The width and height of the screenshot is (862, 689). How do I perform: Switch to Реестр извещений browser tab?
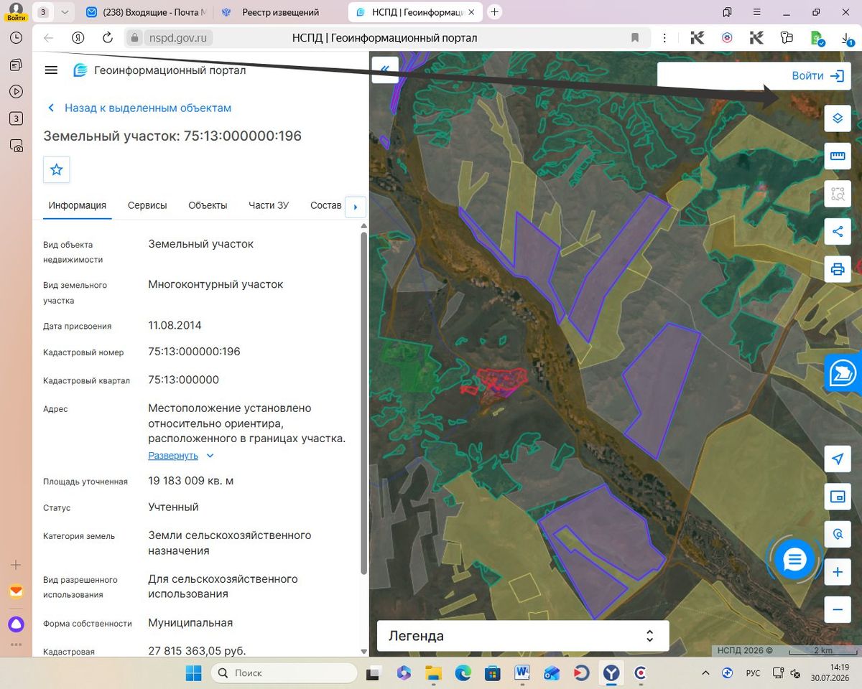(281, 12)
